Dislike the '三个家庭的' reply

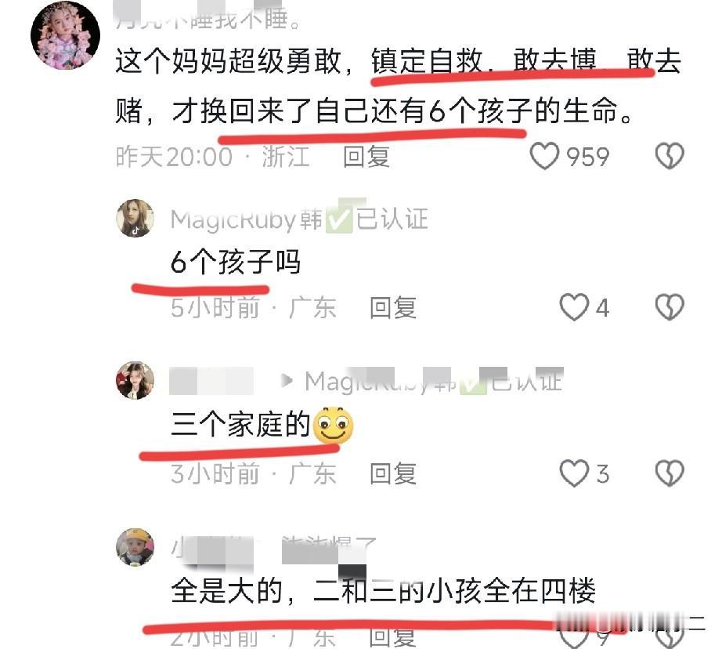click(x=670, y=473)
